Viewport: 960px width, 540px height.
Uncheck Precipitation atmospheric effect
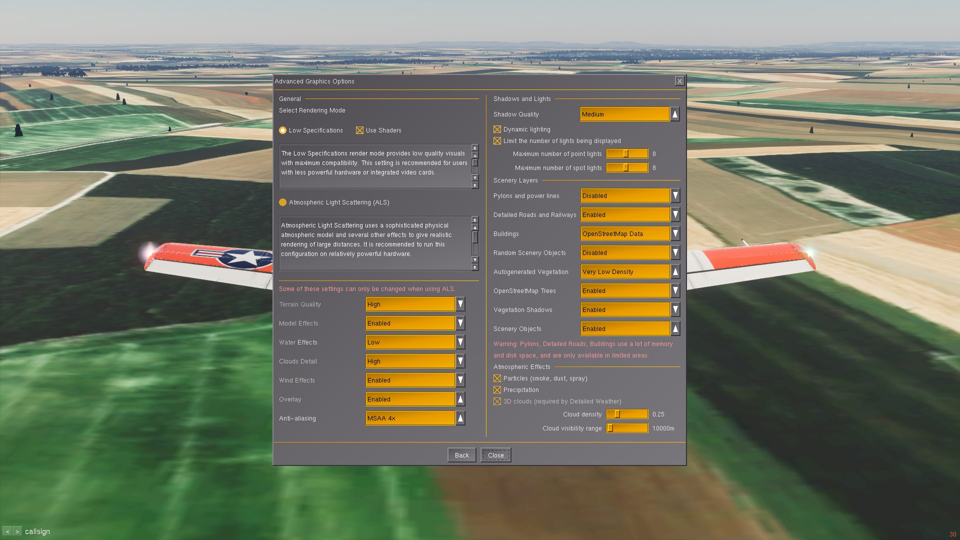[x=497, y=390]
